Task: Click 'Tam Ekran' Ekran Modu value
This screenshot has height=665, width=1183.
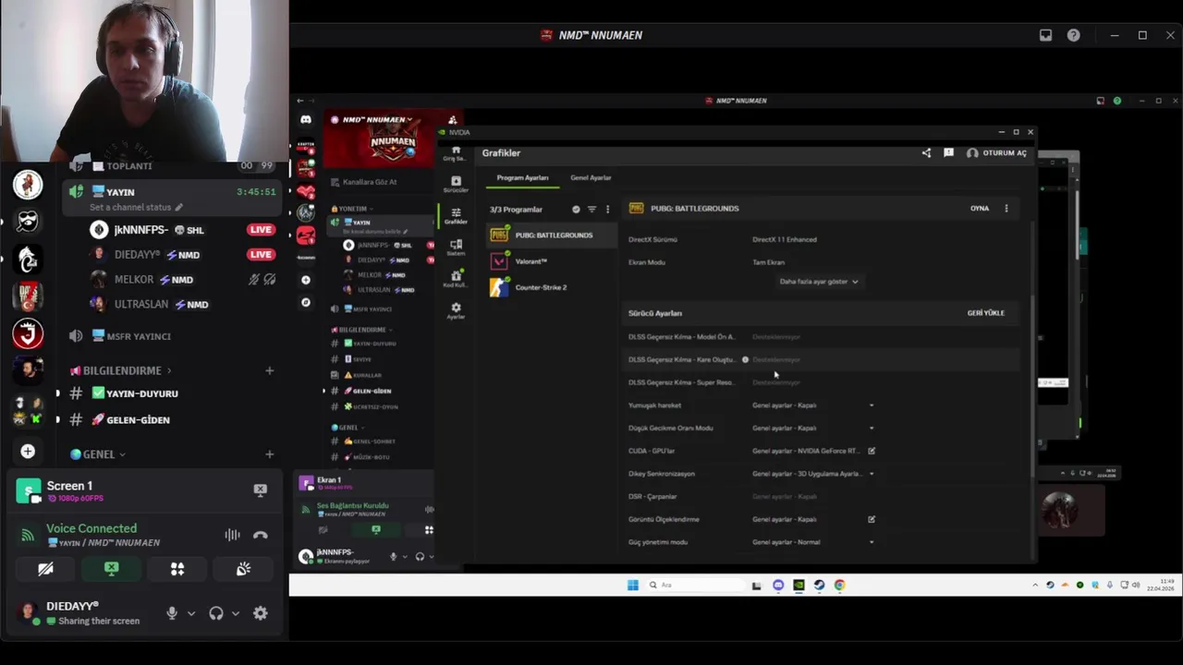Action: coord(768,262)
